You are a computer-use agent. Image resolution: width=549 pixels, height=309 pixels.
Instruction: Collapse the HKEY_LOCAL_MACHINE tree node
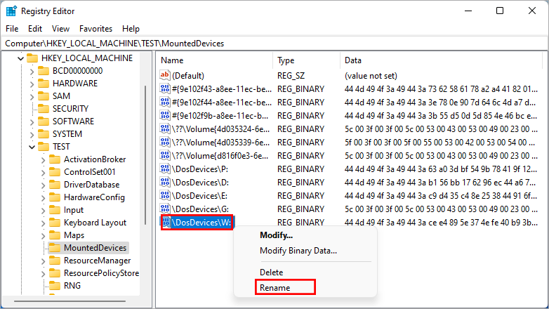20,58
